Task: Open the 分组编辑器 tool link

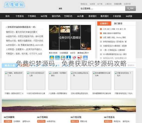Action: coord(64,53)
